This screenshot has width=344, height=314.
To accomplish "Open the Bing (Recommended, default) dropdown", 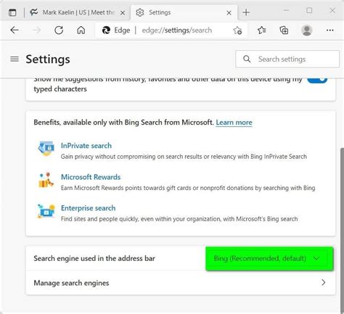I will [269, 258].
